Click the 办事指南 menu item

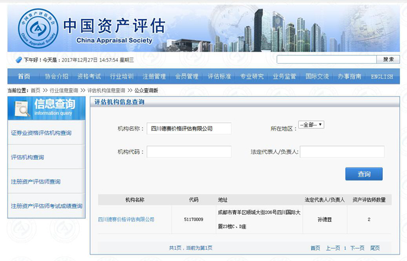tap(350, 76)
